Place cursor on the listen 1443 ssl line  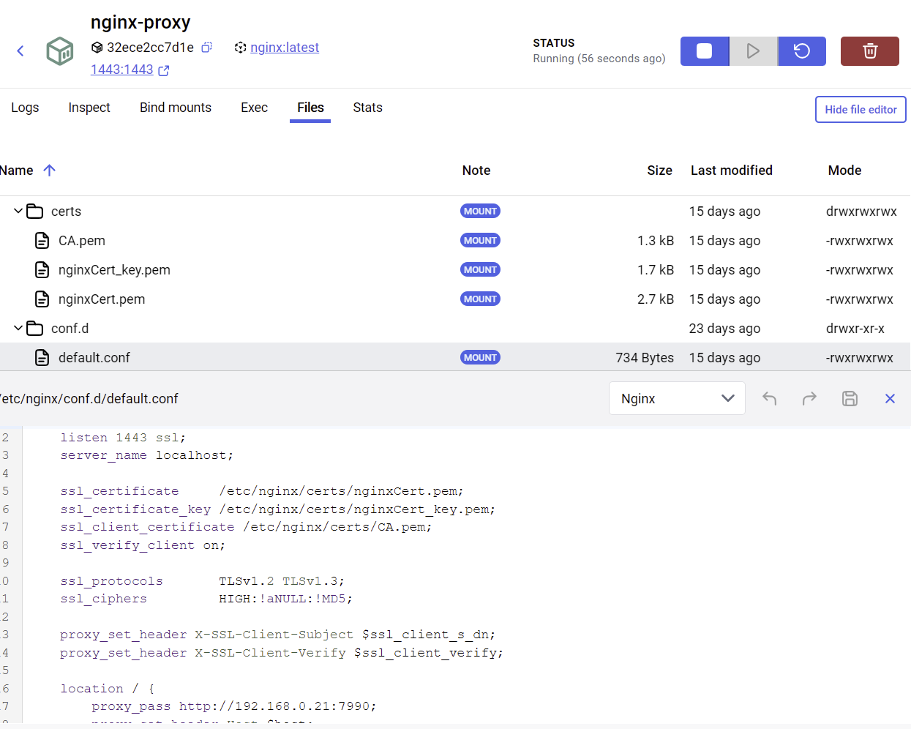tap(123, 438)
